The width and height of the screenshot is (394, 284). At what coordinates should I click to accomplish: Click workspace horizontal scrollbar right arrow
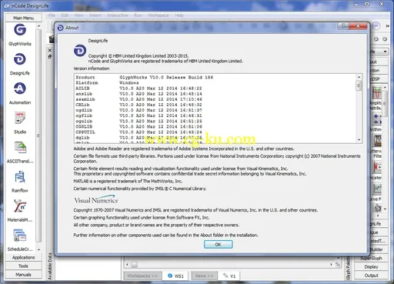[x=331, y=264]
